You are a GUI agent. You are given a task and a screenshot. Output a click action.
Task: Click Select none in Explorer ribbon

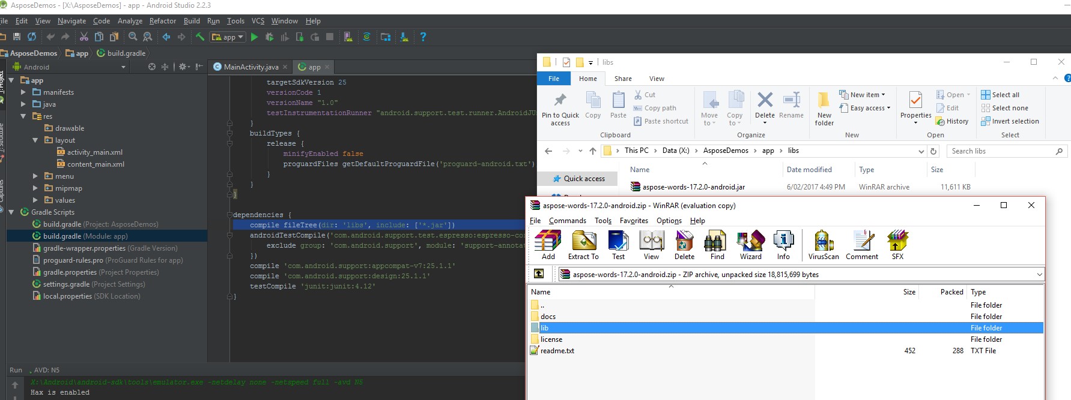[1004, 108]
